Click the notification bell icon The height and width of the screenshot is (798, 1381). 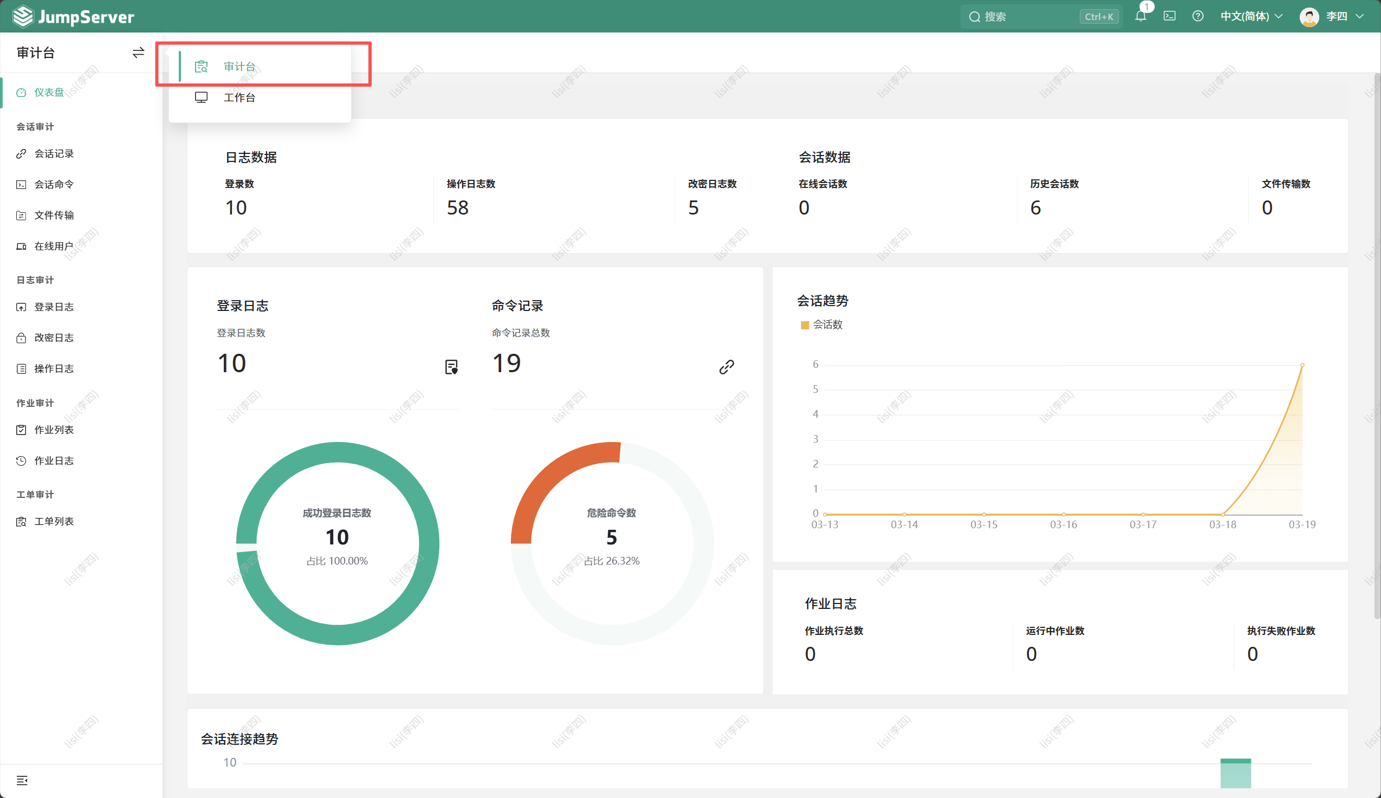coord(1140,16)
